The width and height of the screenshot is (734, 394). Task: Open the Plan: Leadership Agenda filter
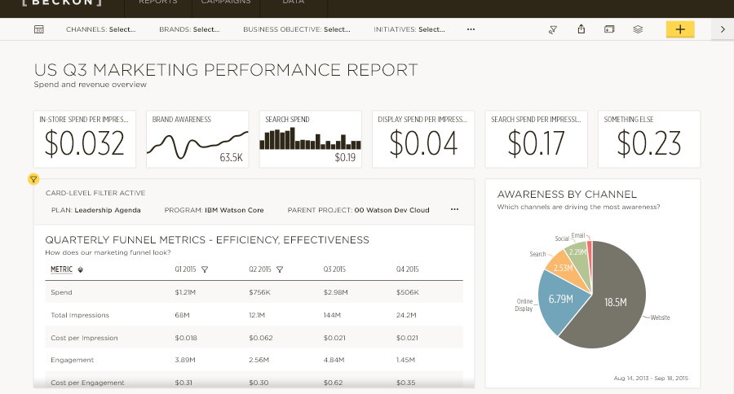96,210
